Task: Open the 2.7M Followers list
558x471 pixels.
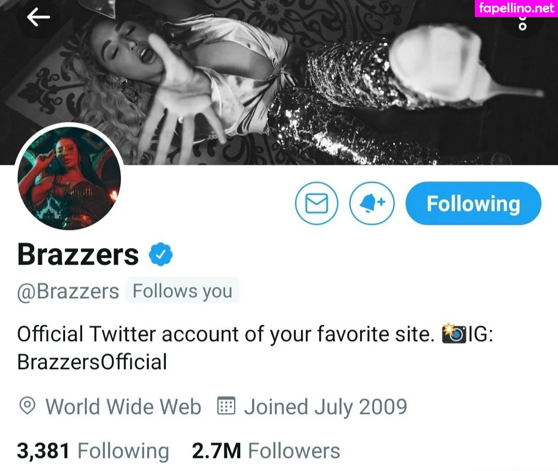Action: click(266, 451)
